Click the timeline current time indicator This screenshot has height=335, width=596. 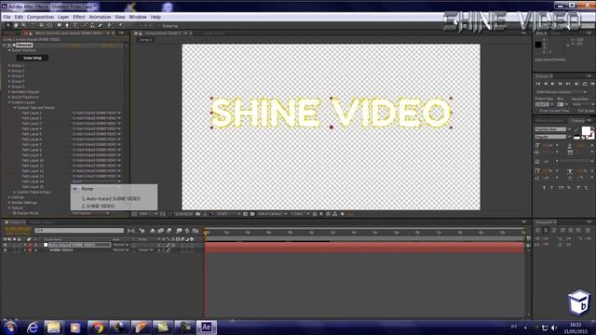click(206, 232)
